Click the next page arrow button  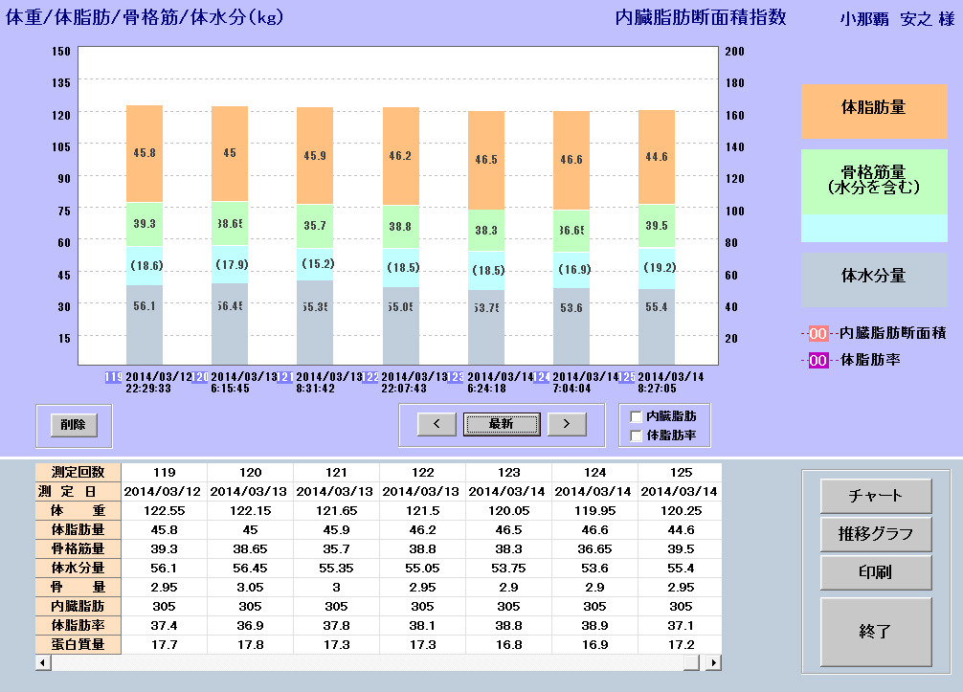click(567, 424)
